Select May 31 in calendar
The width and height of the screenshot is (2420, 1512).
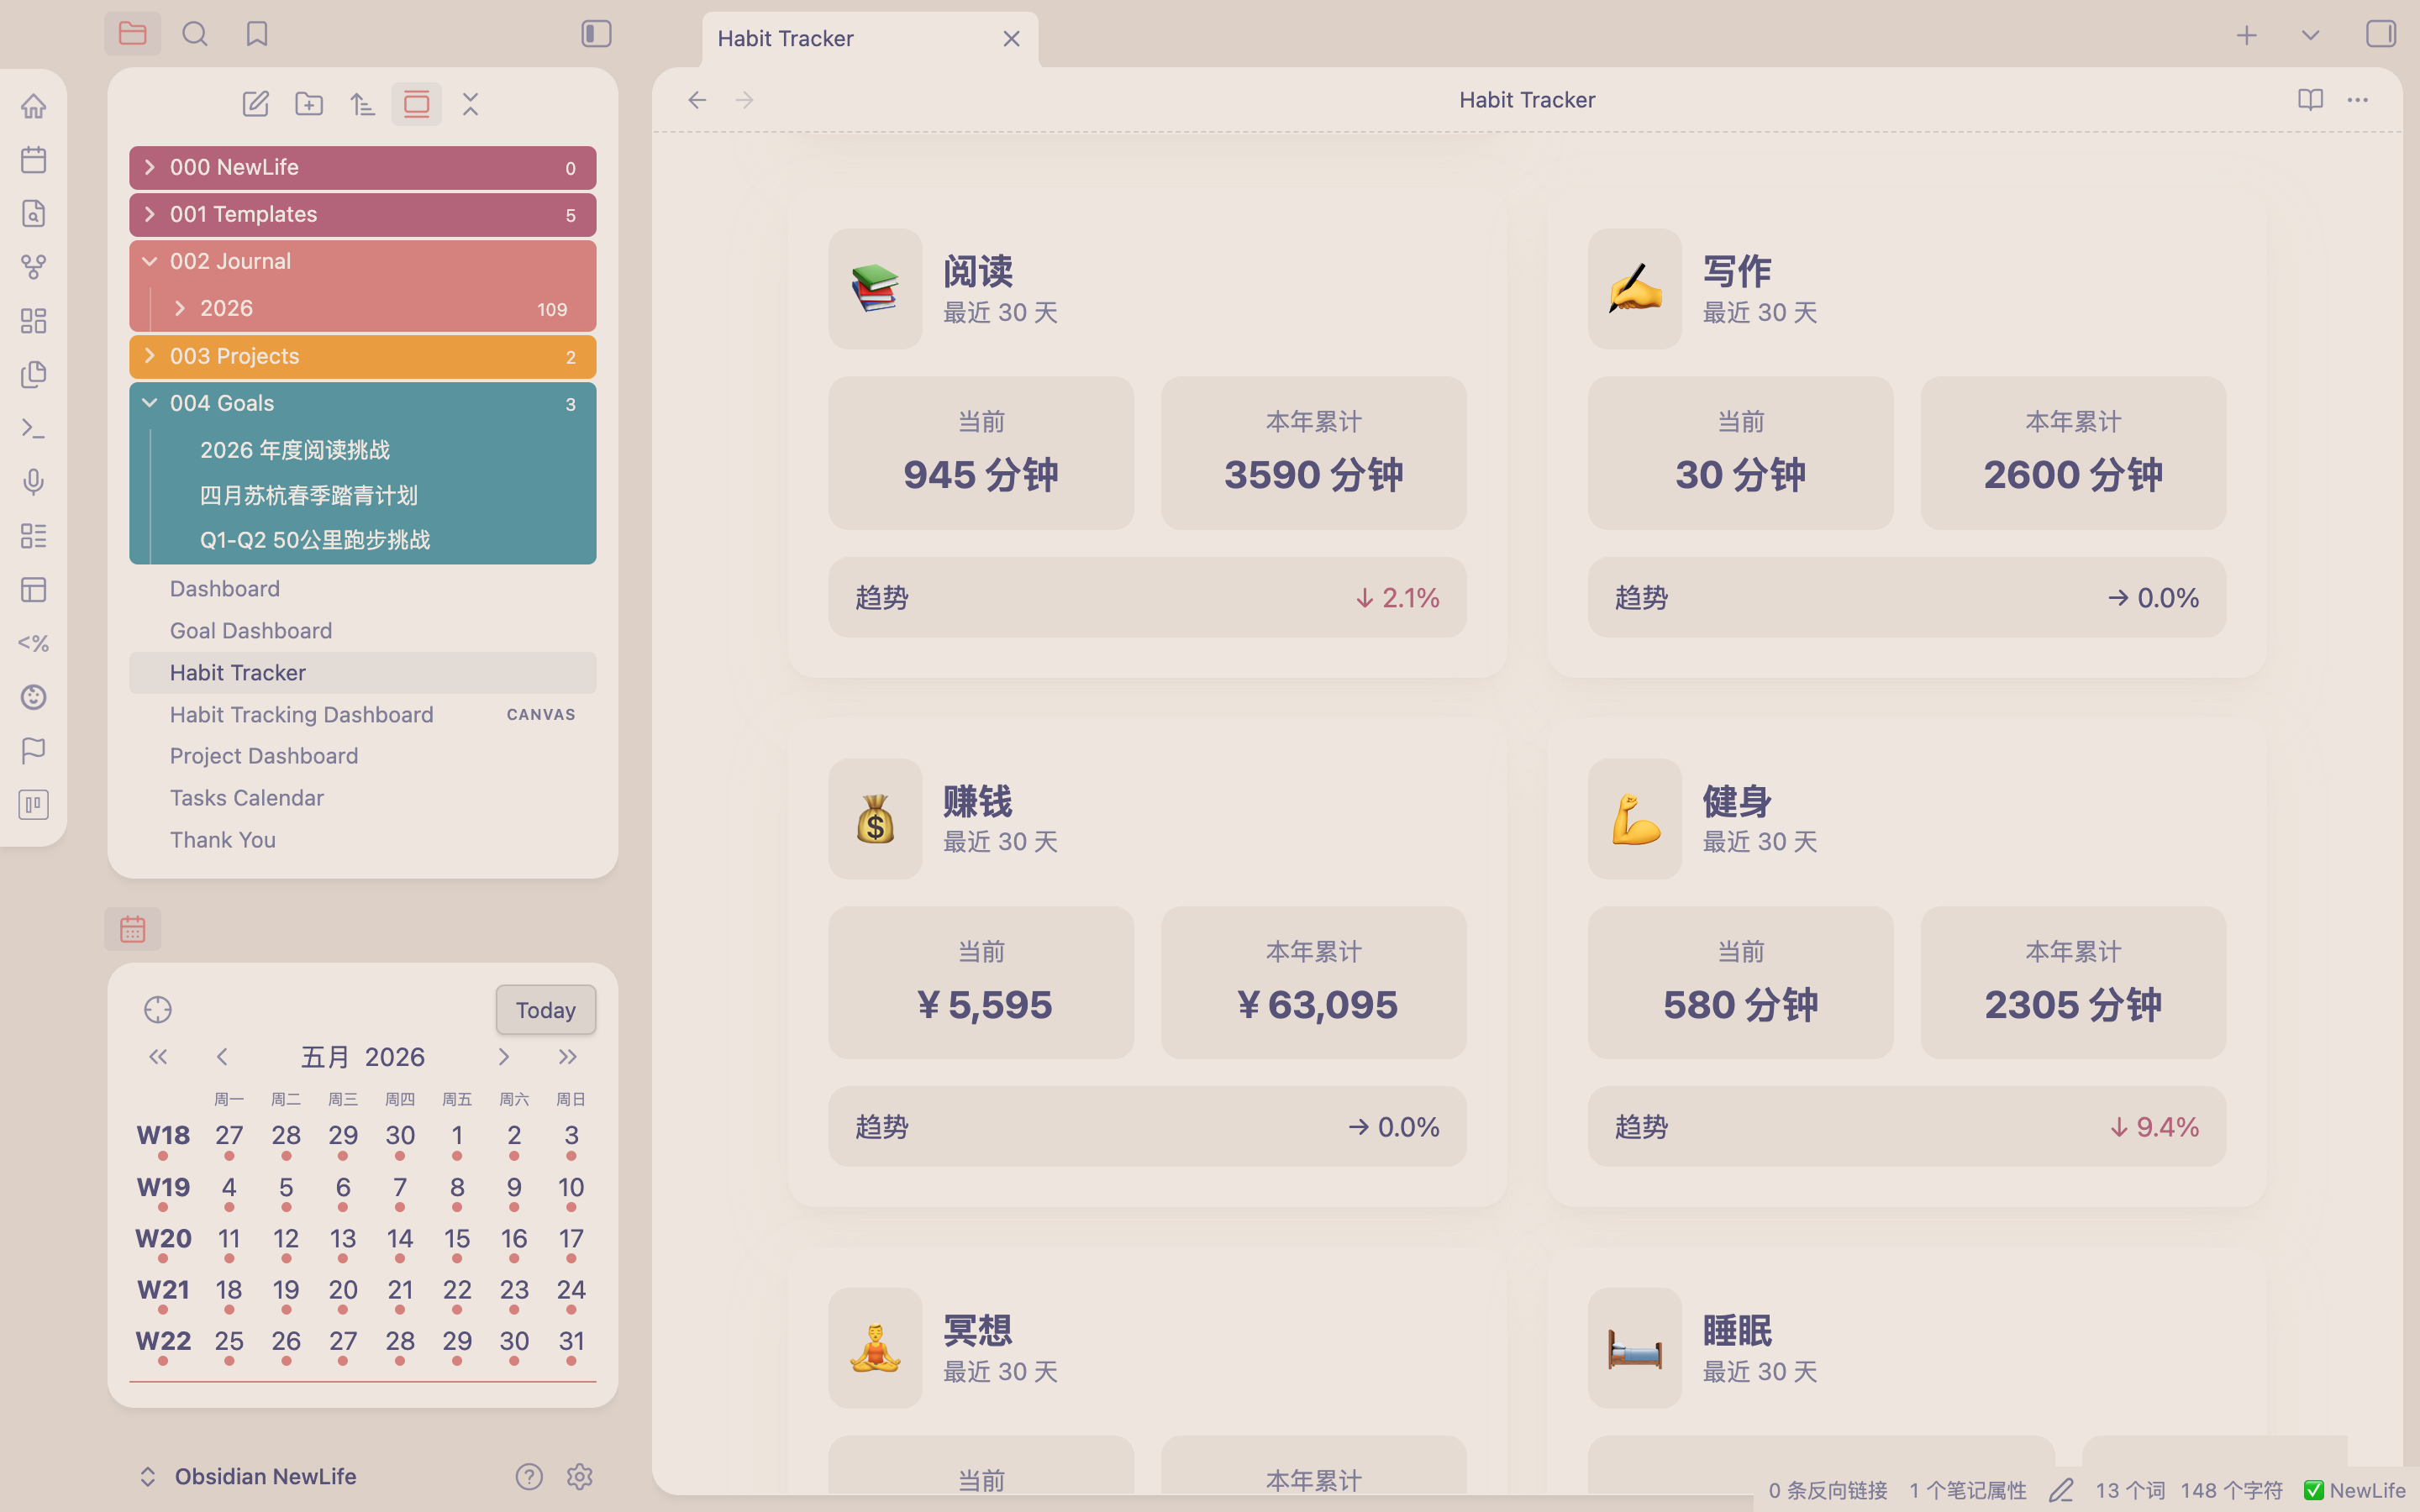pos(571,1342)
